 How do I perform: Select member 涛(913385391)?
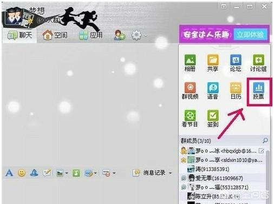coord(223,169)
